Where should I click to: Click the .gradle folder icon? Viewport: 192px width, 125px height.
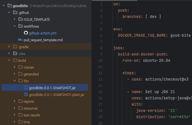(x=15, y=46)
